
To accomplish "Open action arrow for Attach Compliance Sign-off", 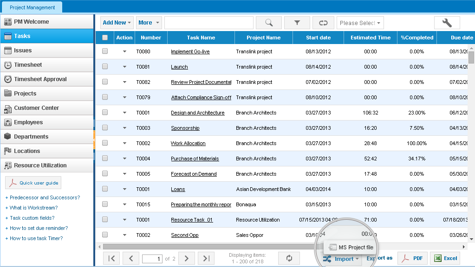I will (124, 97).
